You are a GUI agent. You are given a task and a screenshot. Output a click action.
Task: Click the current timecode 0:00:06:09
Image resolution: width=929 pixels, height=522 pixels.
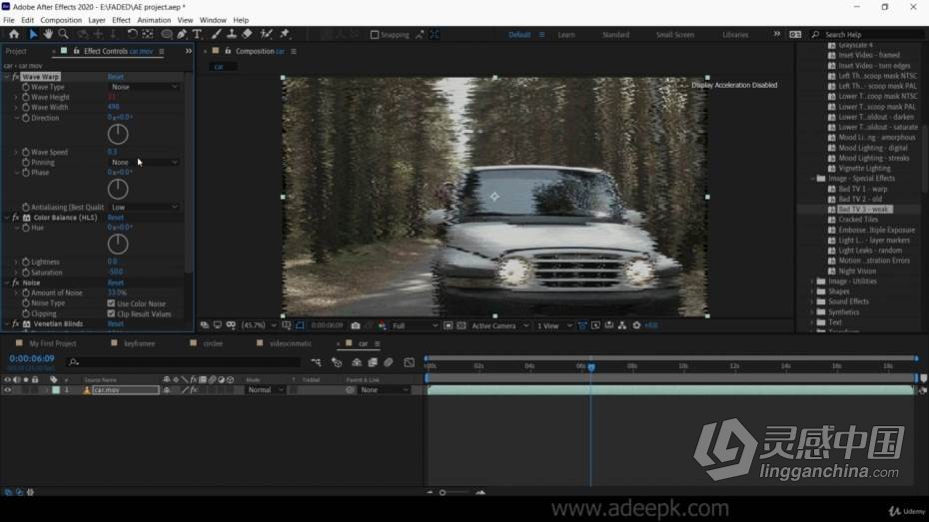pyautogui.click(x=31, y=358)
